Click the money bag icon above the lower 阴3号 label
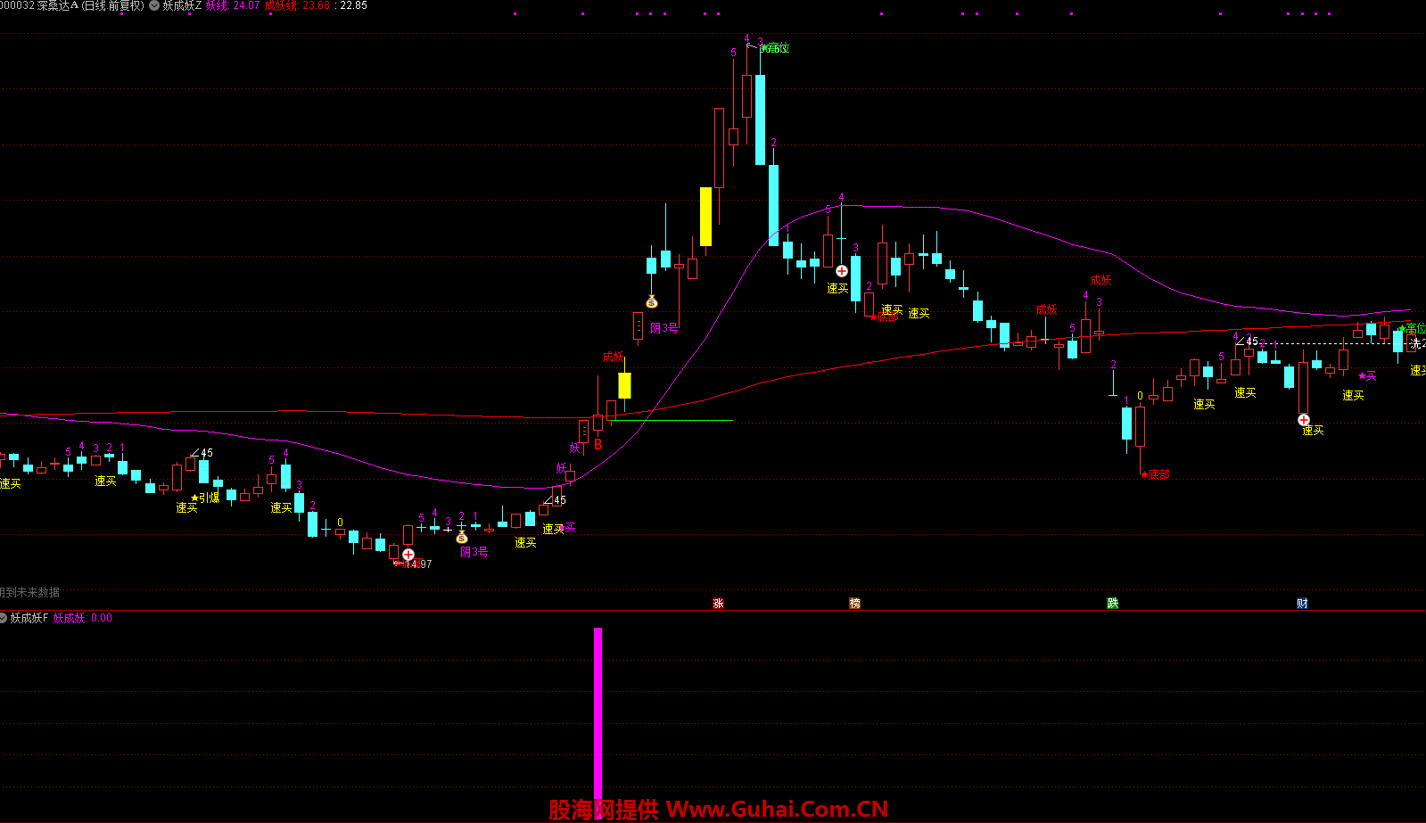1426x823 pixels. 461,537
